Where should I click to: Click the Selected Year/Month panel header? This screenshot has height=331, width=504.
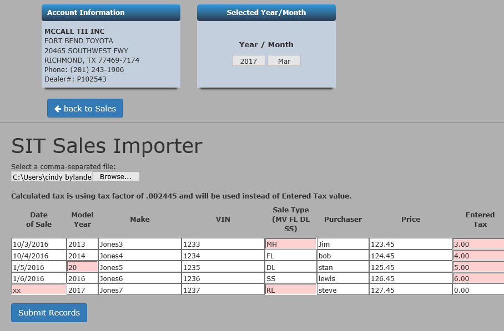(266, 13)
